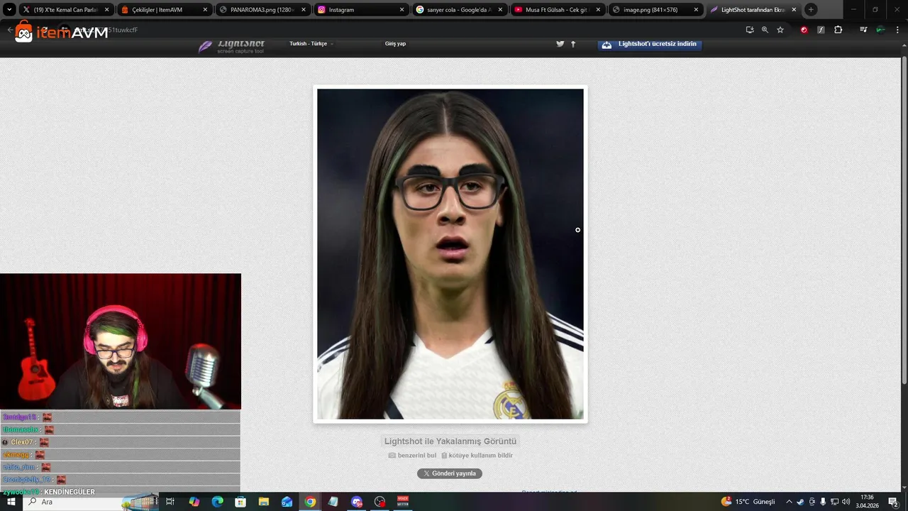Open the clock showing 17:36
Screen dimensions: 908x511
[867, 502]
